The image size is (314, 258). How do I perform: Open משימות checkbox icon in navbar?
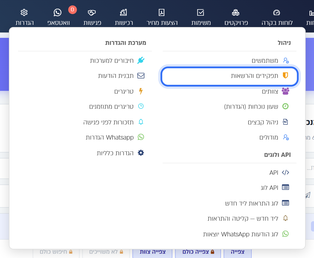click(x=200, y=12)
